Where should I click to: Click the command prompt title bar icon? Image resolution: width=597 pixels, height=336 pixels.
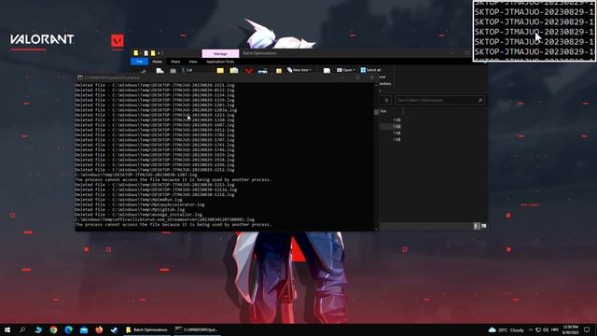coord(80,77)
